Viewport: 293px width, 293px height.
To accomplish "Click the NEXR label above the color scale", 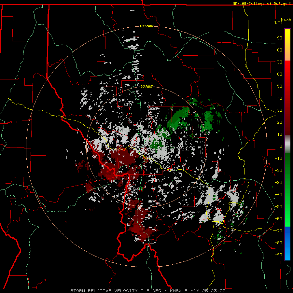I will pos(286,20).
